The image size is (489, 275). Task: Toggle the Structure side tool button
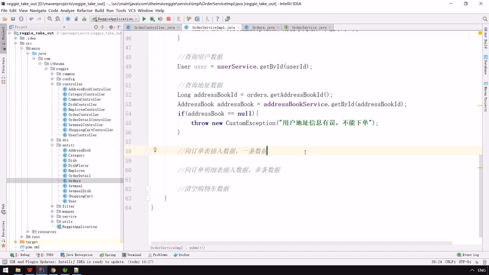[x=3, y=70]
